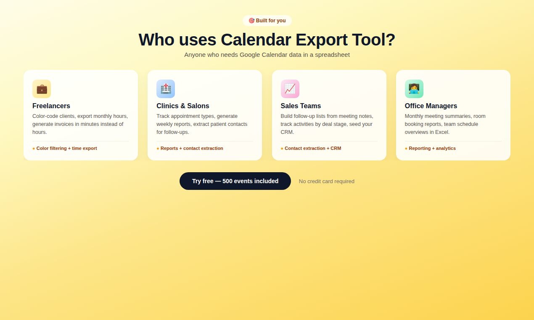Select the Sales Teams card

point(329,115)
